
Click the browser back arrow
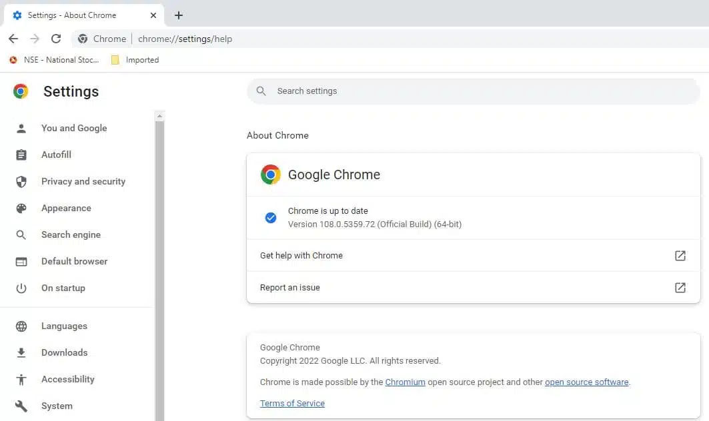(x=13, y=39)
